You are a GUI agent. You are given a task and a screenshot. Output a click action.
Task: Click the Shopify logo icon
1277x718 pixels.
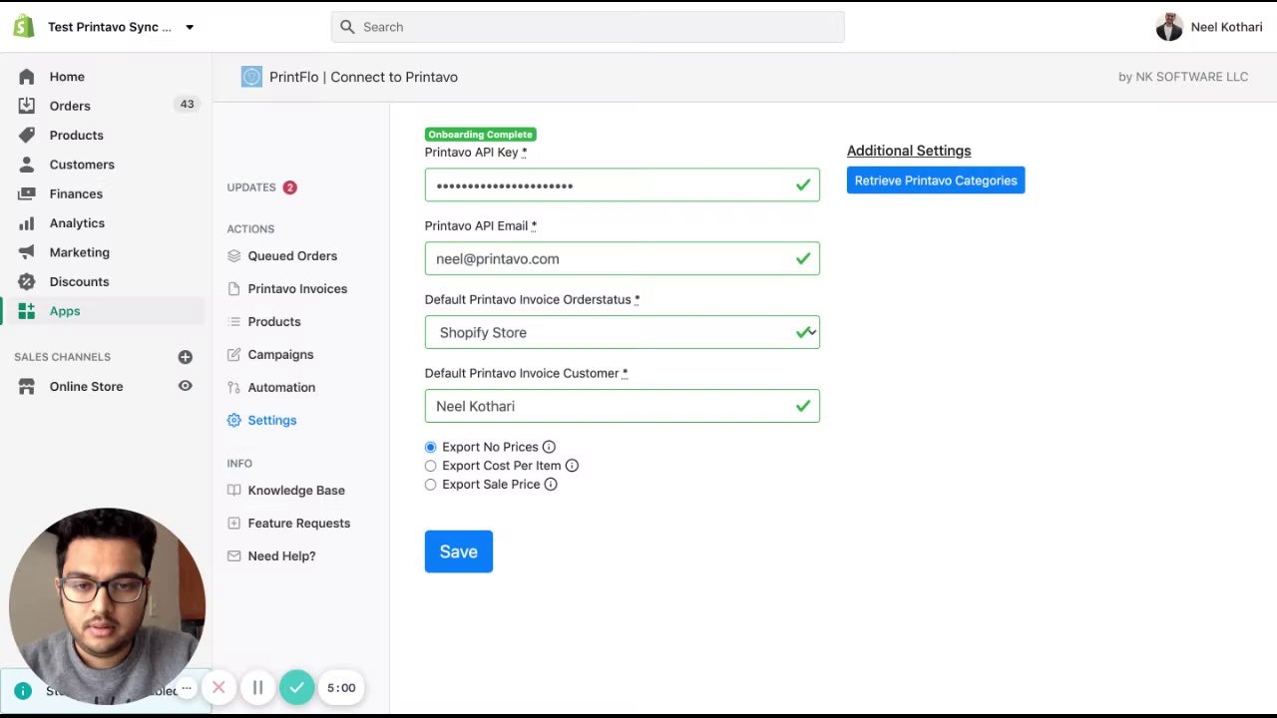pos(24,27)
